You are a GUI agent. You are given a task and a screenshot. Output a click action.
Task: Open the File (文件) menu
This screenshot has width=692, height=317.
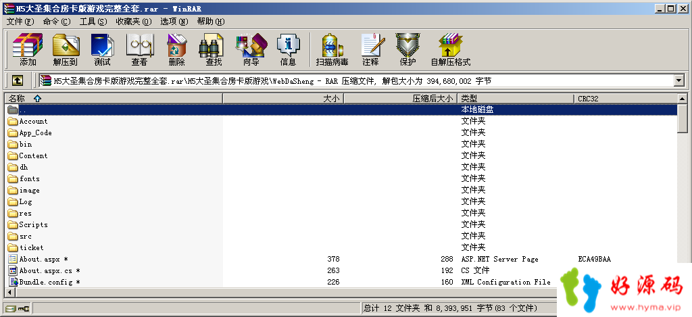point(20,21)
